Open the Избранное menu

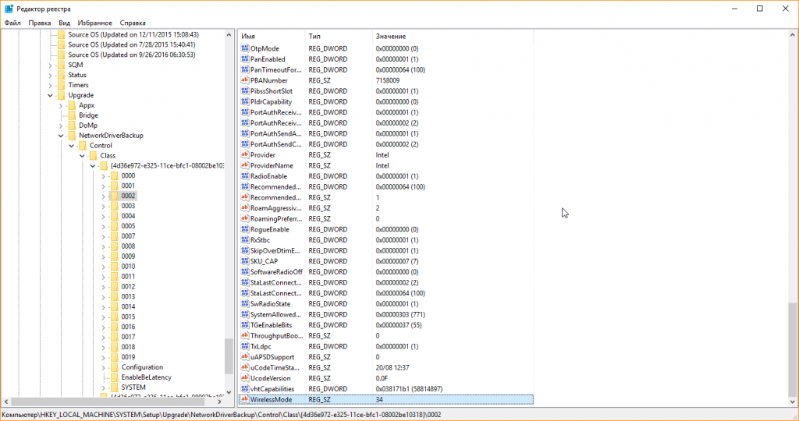coord(94,23)
